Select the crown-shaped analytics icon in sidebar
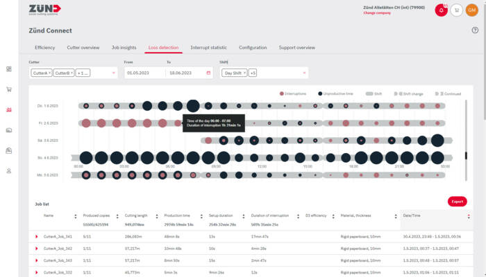 (x=9, y=109)
